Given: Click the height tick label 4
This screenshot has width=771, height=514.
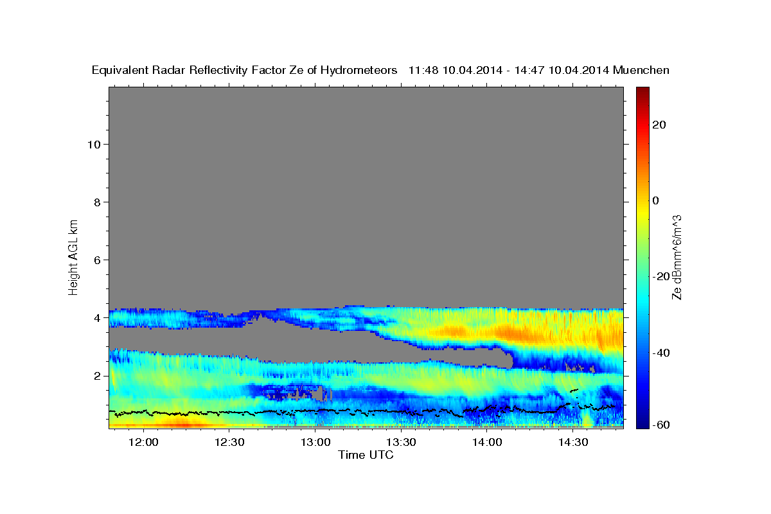Looking at the screenshot, I should coord(98,318).
